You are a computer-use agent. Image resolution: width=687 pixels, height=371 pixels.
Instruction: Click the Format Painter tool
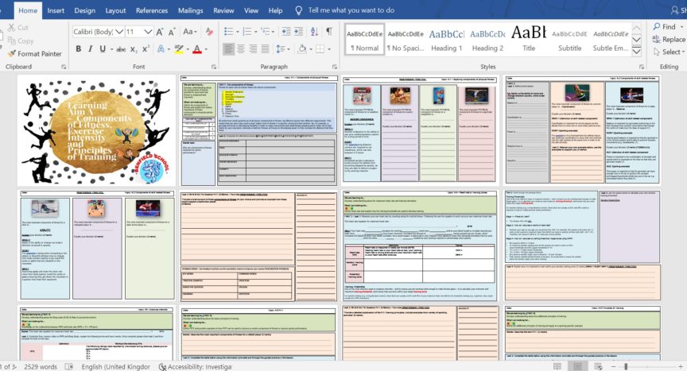pyautogui.click(x=34, y=54)
